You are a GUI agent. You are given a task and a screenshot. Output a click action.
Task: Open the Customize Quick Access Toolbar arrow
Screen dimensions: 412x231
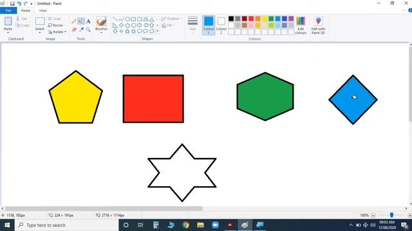coord(32,4)
